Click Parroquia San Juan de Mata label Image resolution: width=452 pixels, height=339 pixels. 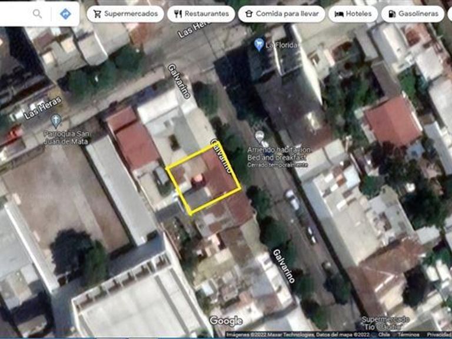67,138
